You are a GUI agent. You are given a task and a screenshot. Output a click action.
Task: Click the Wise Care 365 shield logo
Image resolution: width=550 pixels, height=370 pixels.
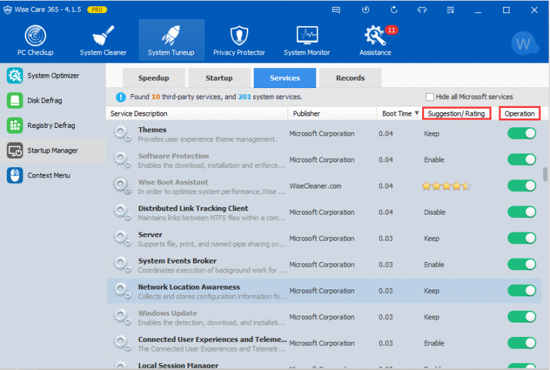coord(8,10)
